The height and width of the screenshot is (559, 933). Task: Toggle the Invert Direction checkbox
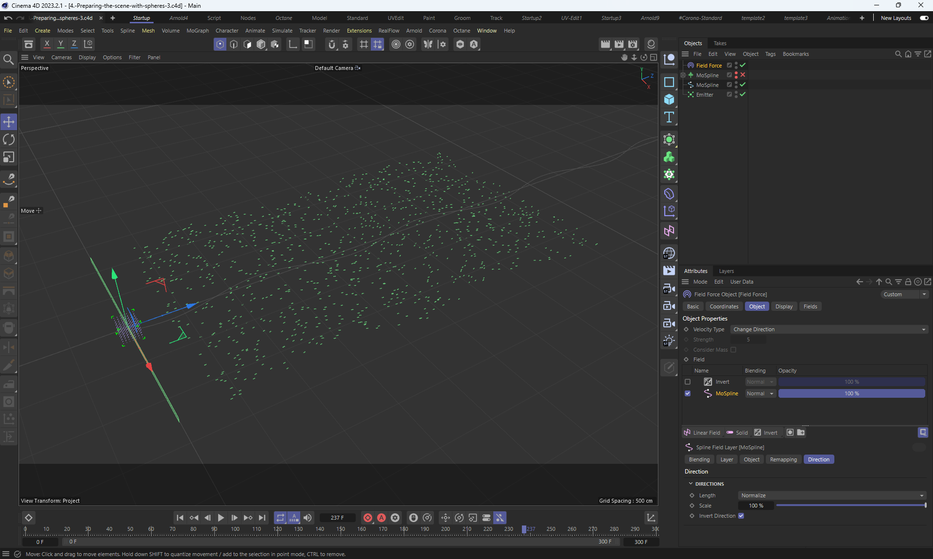tap(741, 516)
